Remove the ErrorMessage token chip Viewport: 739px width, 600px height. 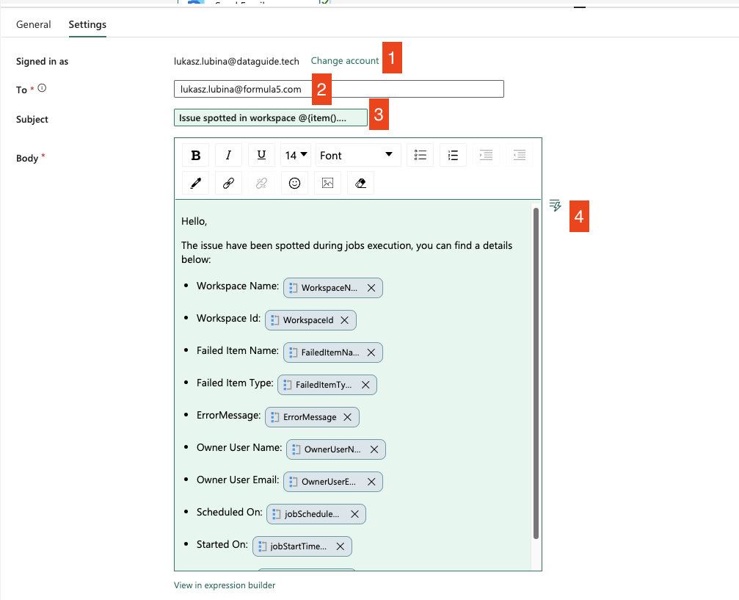pyautogui.click(x=347, y=417)
